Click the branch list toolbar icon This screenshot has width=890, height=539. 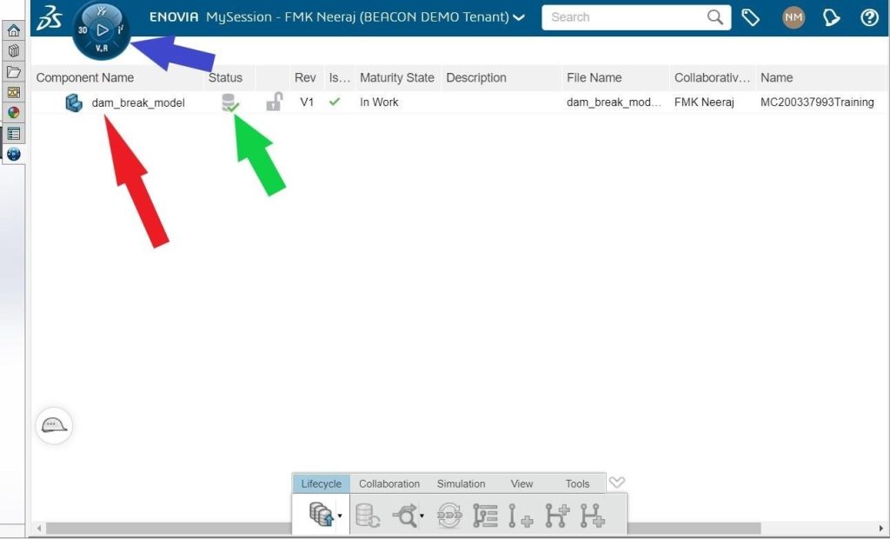tap(485, 516)
